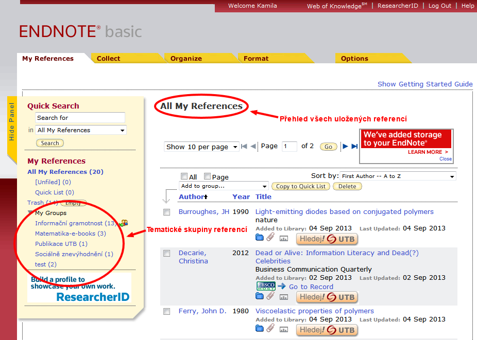Open Show 10 per page dropdown
Viewport: 477px width, 340px height.
coord(201,147)
